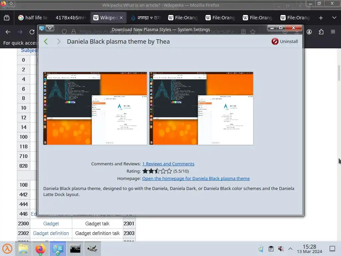Click the Subject column header link

(30, 50)
